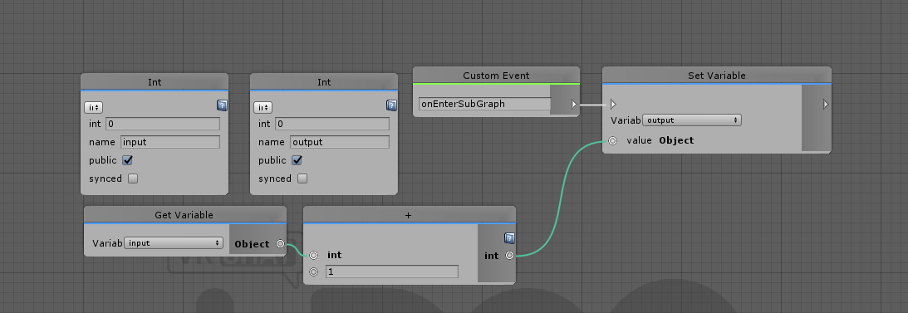Screen dimensions: 908x313
Task: Open Get Variable dropdown showing input
Action: pos(174,243)
